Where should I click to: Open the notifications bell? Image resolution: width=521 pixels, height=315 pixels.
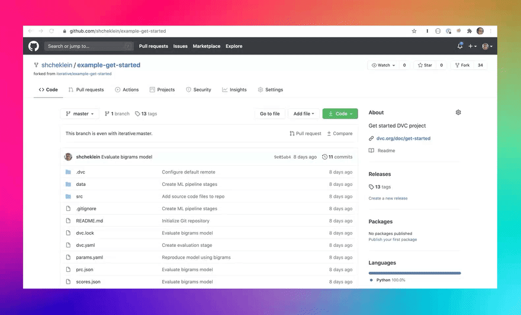pyautogui.click(x=460, y=46)
